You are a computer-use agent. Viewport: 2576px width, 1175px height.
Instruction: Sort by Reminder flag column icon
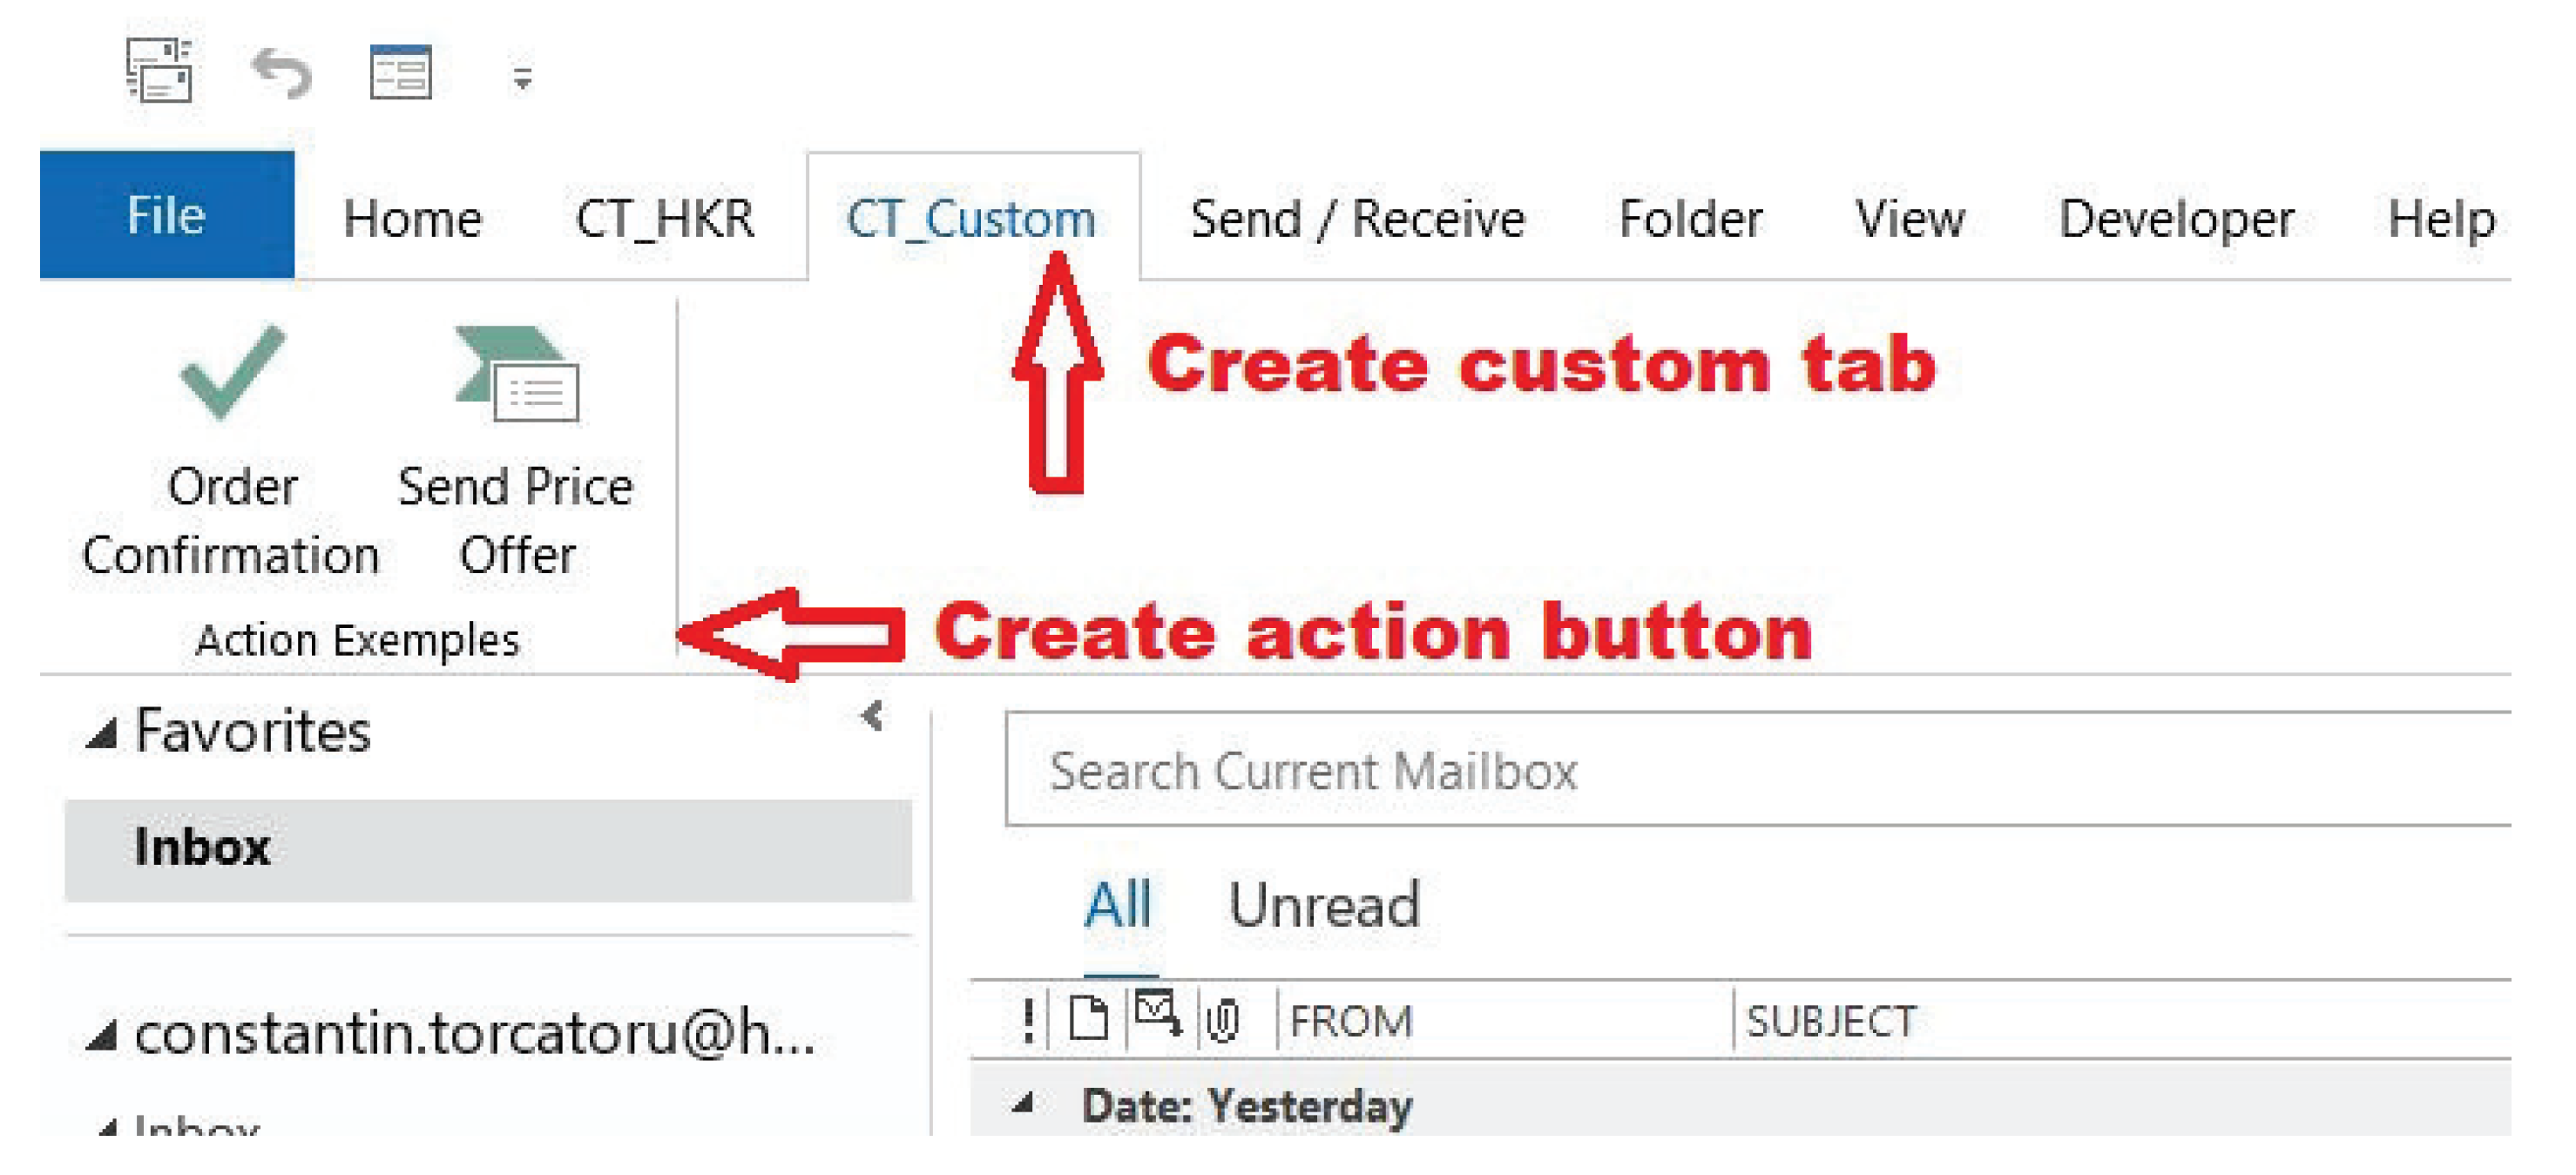(1157, 1017)
